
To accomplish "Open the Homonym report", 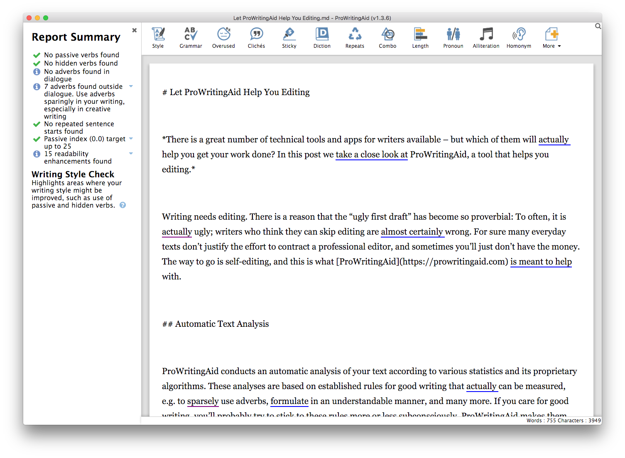I will 519,38.
